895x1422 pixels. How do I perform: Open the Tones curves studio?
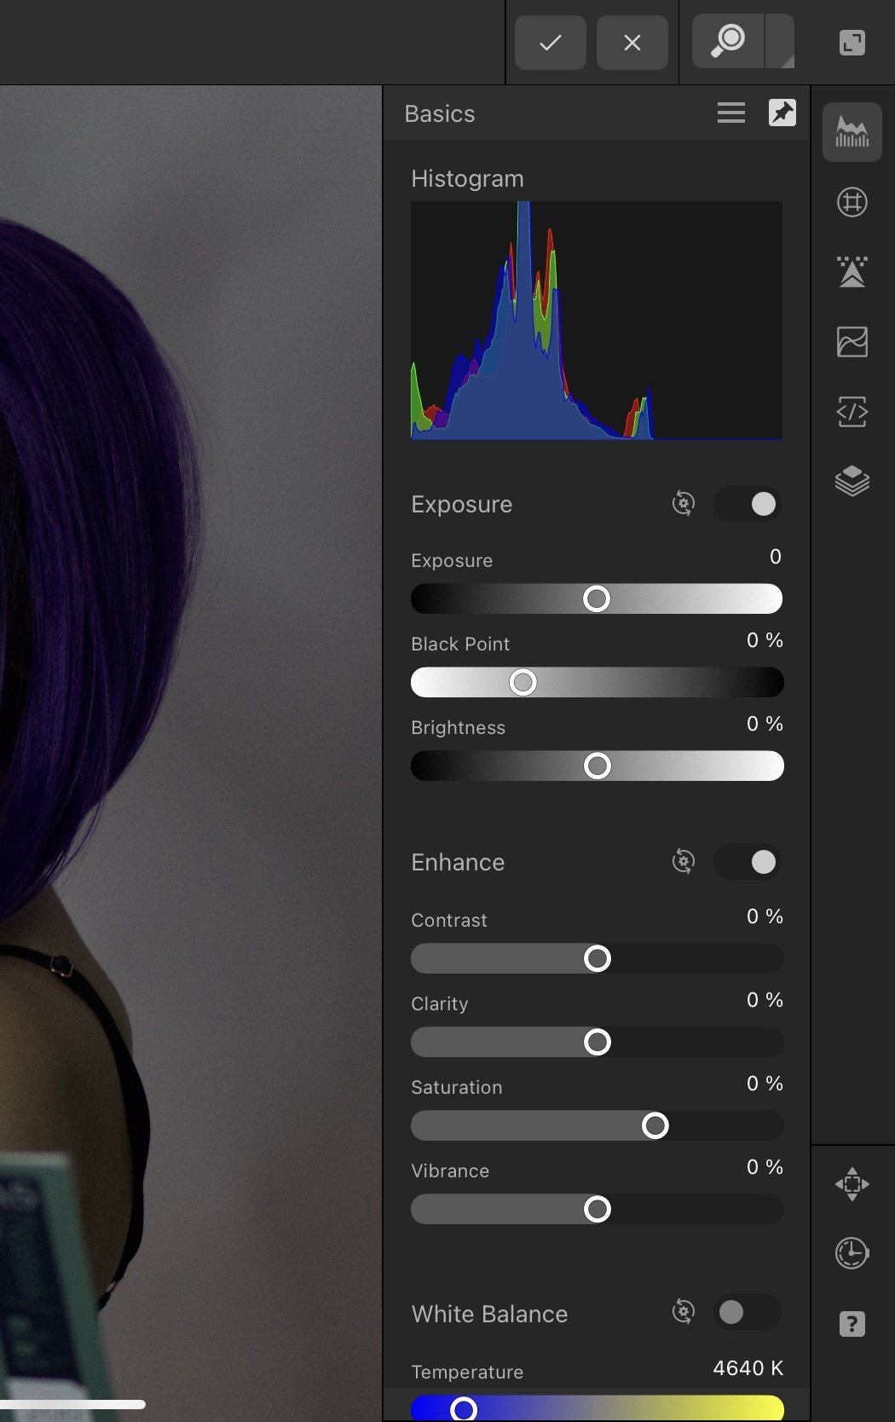(x=852, y=342)
